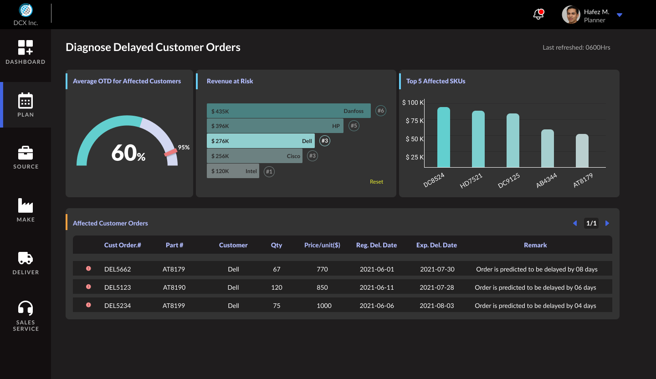The image size is (656, 379).
Task: Open Hafez M. profile avatar
Action: [x=571, y=15]
